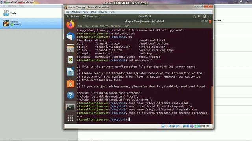Image resolution: width=252 pixels, height=141 pixels.
Task: Open the Devices menu of VM window
Action: [x=103, y=12]
